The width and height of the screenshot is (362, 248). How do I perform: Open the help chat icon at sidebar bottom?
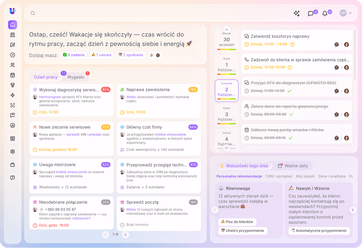(x=12, y=178)
